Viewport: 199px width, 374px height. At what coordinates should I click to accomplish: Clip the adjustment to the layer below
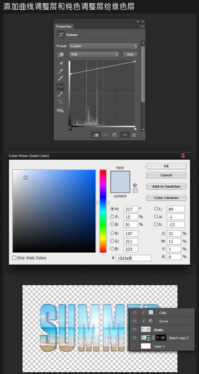pyautogui.click(x=95, y=135)
